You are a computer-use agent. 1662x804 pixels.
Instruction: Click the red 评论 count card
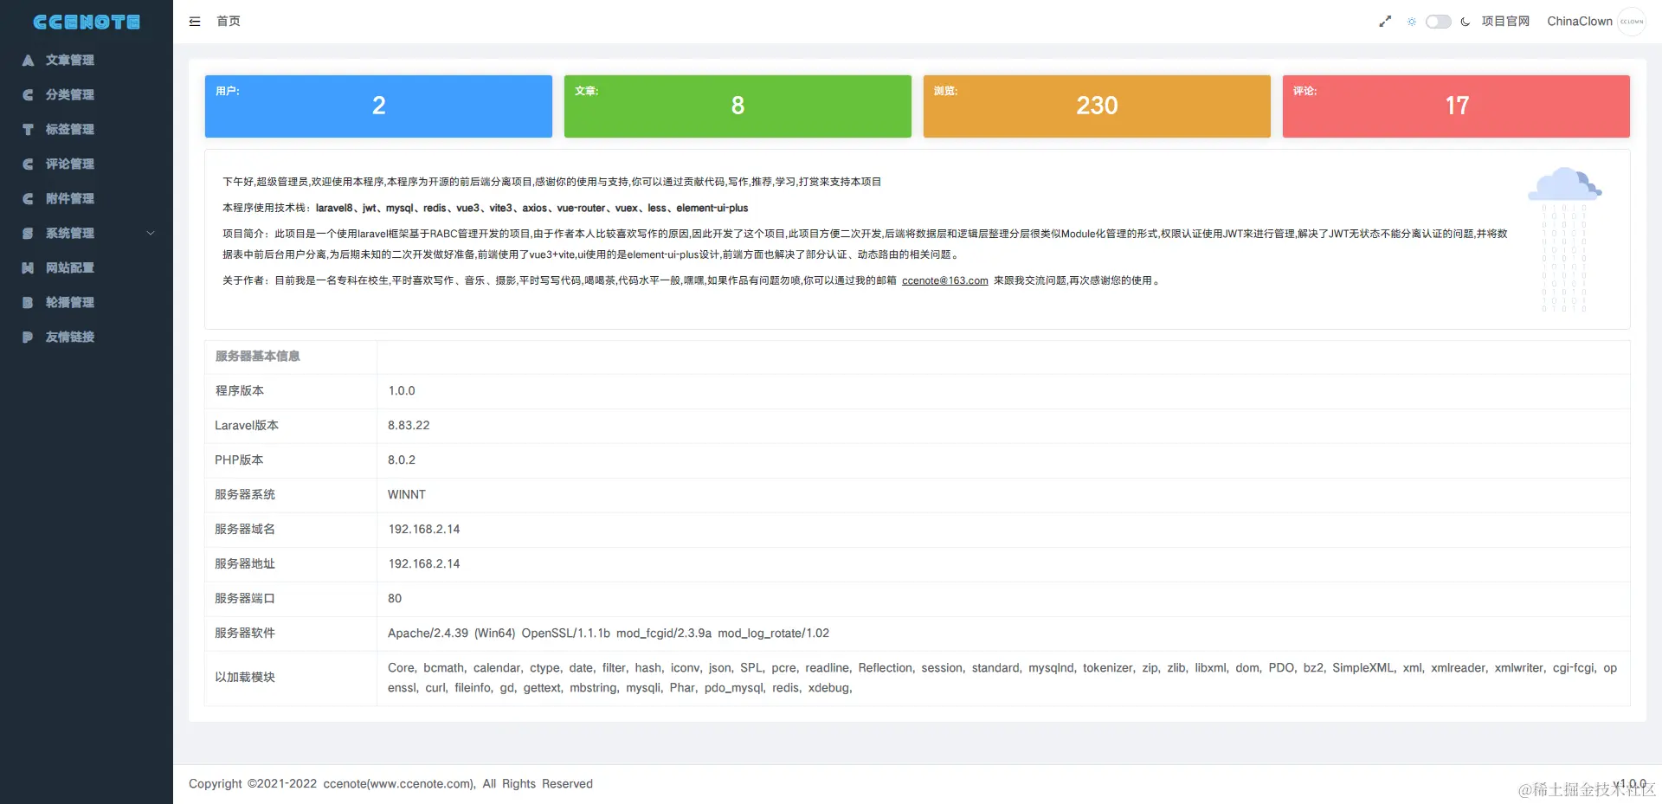coord(1456,106)
